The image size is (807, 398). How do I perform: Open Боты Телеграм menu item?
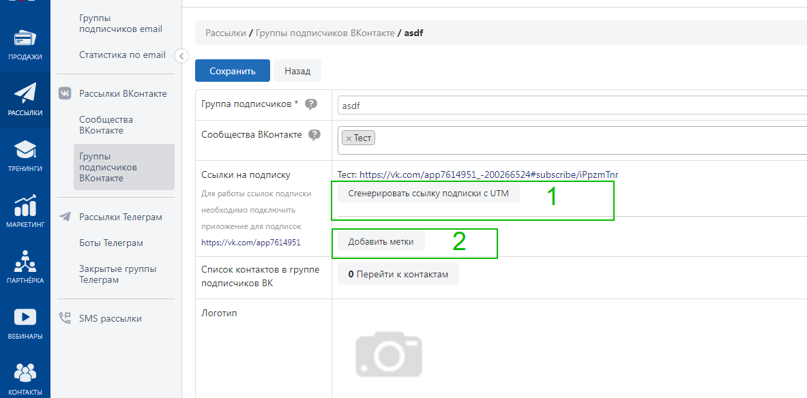click(x=111, y=243)
